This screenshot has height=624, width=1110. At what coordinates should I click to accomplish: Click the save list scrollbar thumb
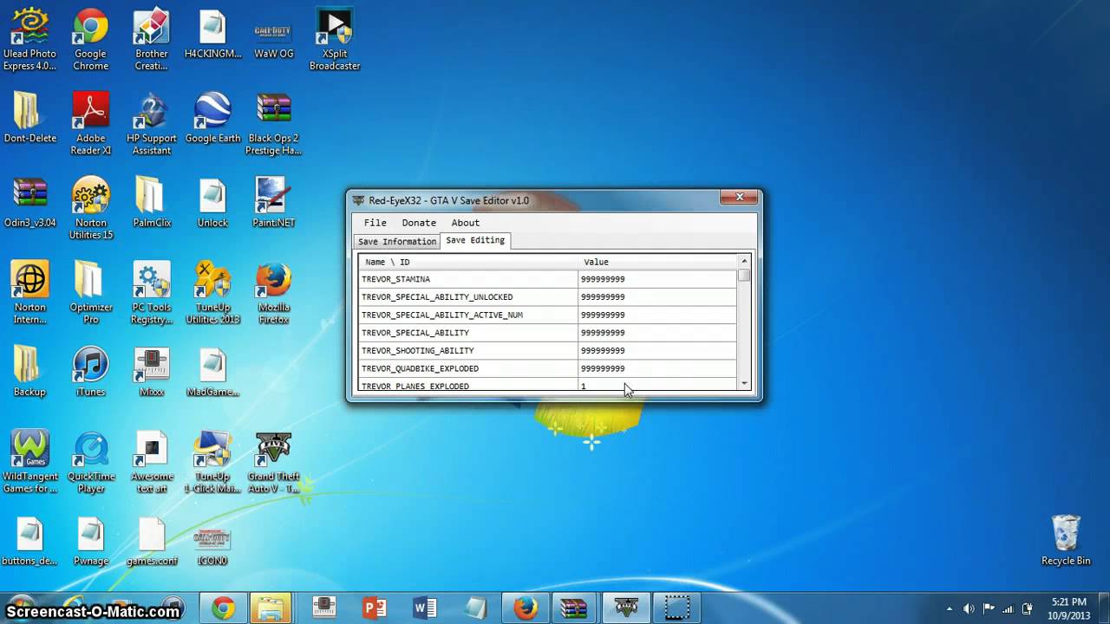point(744,275)
